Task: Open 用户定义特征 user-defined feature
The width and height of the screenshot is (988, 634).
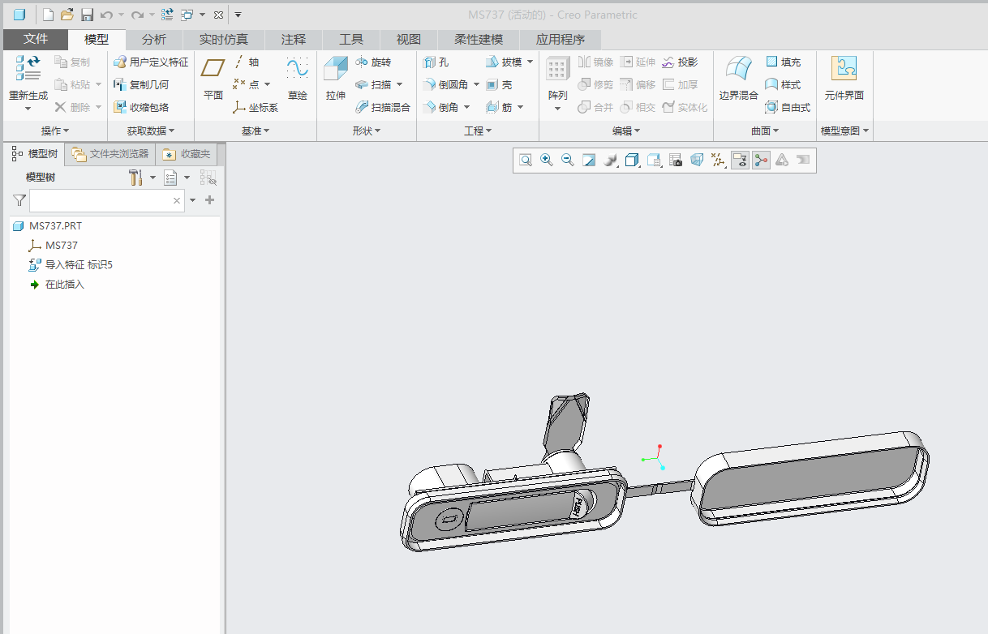Action: coord(150,62)
